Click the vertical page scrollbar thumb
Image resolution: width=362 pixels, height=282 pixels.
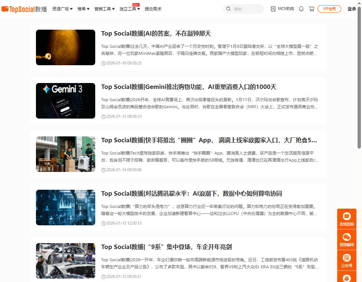tap(359, 78)
